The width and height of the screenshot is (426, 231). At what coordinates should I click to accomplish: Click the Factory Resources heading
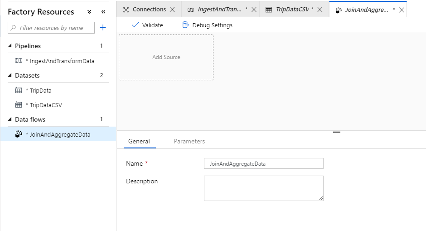(41, 12)
